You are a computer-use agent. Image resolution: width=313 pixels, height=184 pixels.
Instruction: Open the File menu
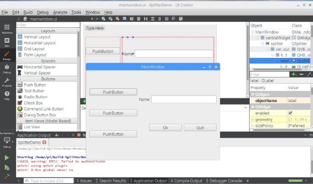click(x=5, y=12)
